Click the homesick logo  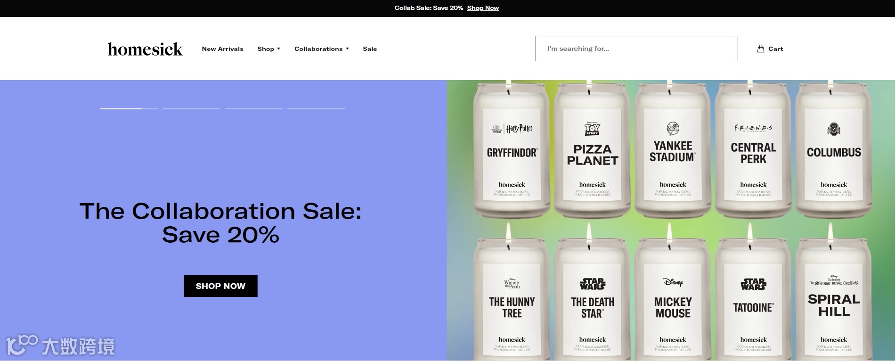coord(145,49)
